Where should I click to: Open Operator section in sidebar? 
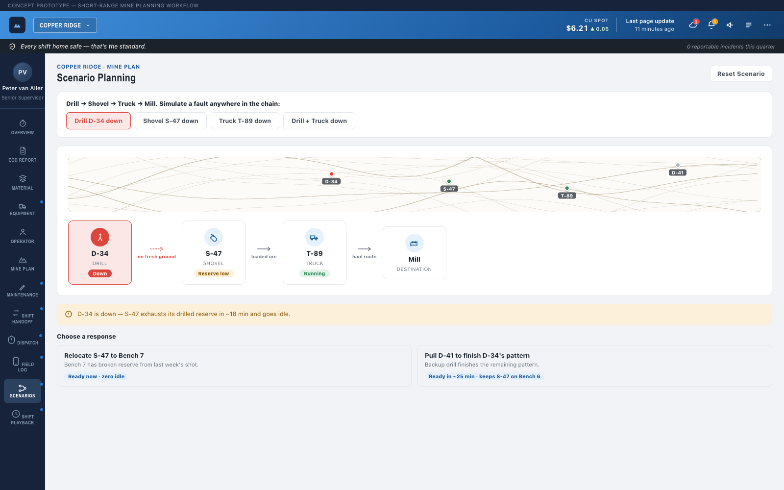[x=23, y=236]
